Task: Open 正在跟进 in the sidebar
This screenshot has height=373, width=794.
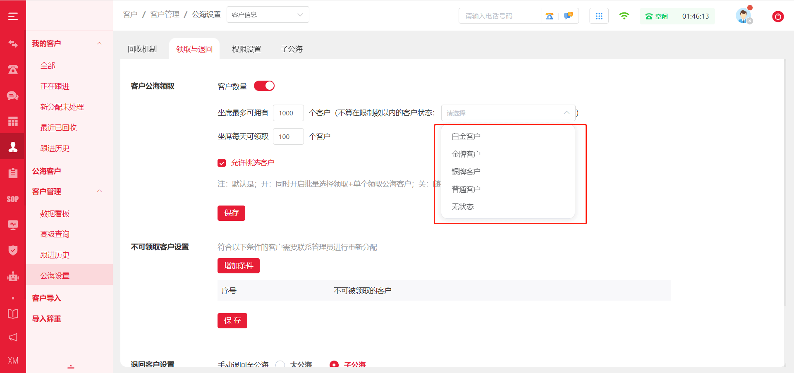Action: tap(55, 86)
